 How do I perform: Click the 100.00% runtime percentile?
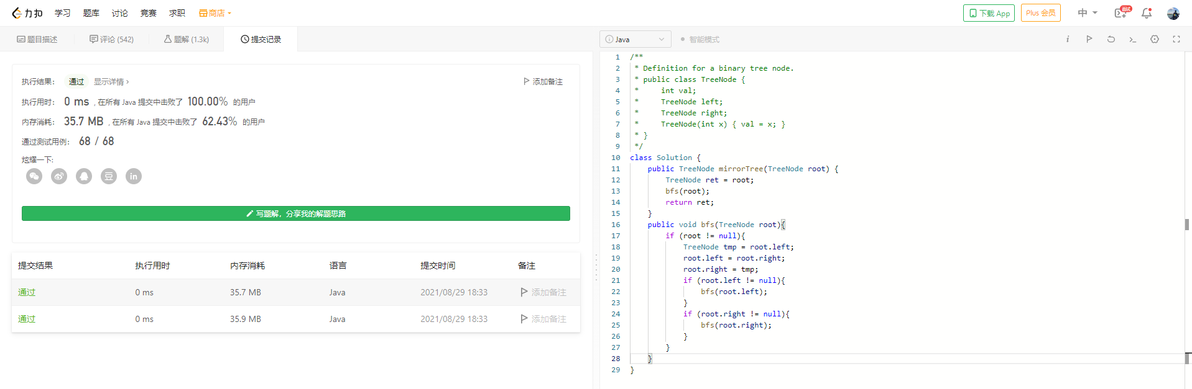208,102
